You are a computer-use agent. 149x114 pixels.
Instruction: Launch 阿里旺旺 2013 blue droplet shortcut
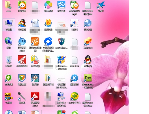pos(22,45)
